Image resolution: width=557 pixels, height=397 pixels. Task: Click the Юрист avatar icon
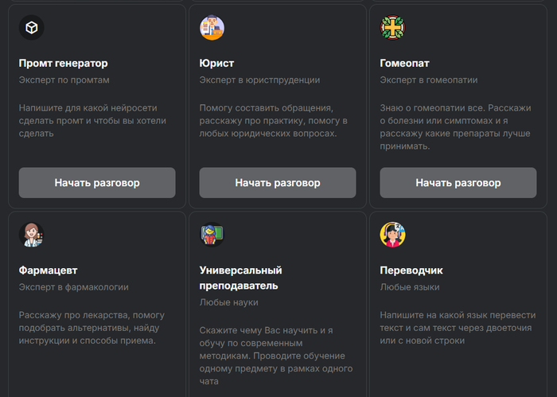(212, 28)
